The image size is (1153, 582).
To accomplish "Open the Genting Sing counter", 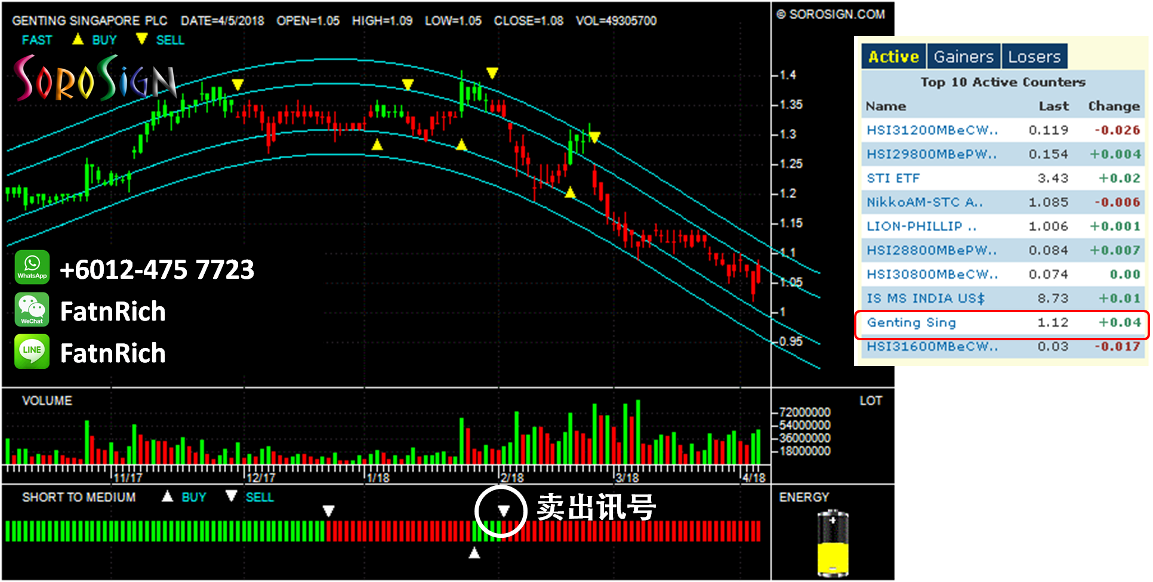I will (911, 322).
